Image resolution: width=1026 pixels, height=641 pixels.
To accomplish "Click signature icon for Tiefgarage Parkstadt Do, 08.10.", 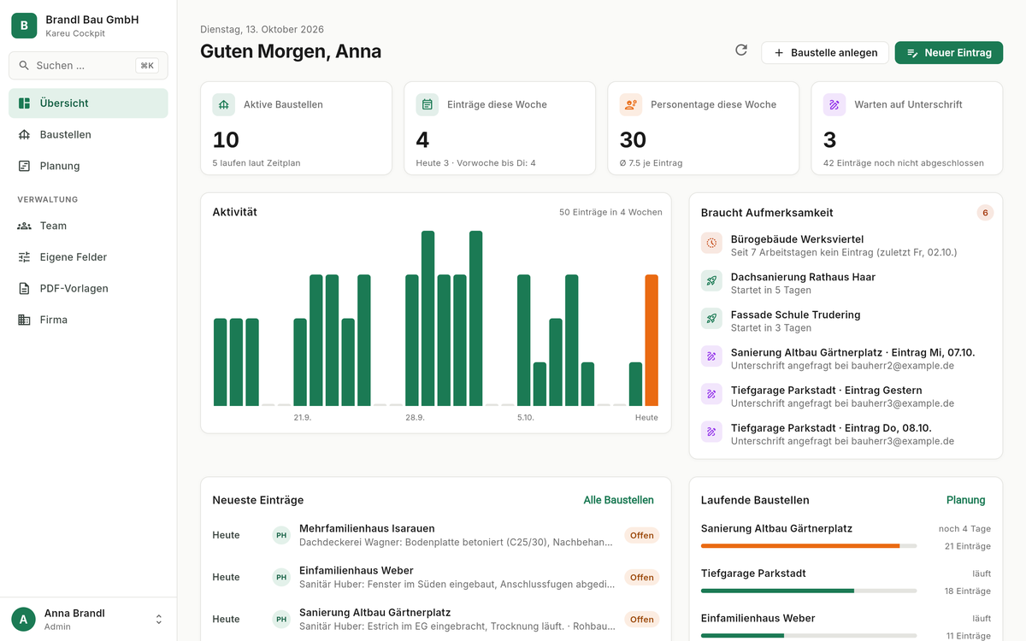I will coord(711,432).
